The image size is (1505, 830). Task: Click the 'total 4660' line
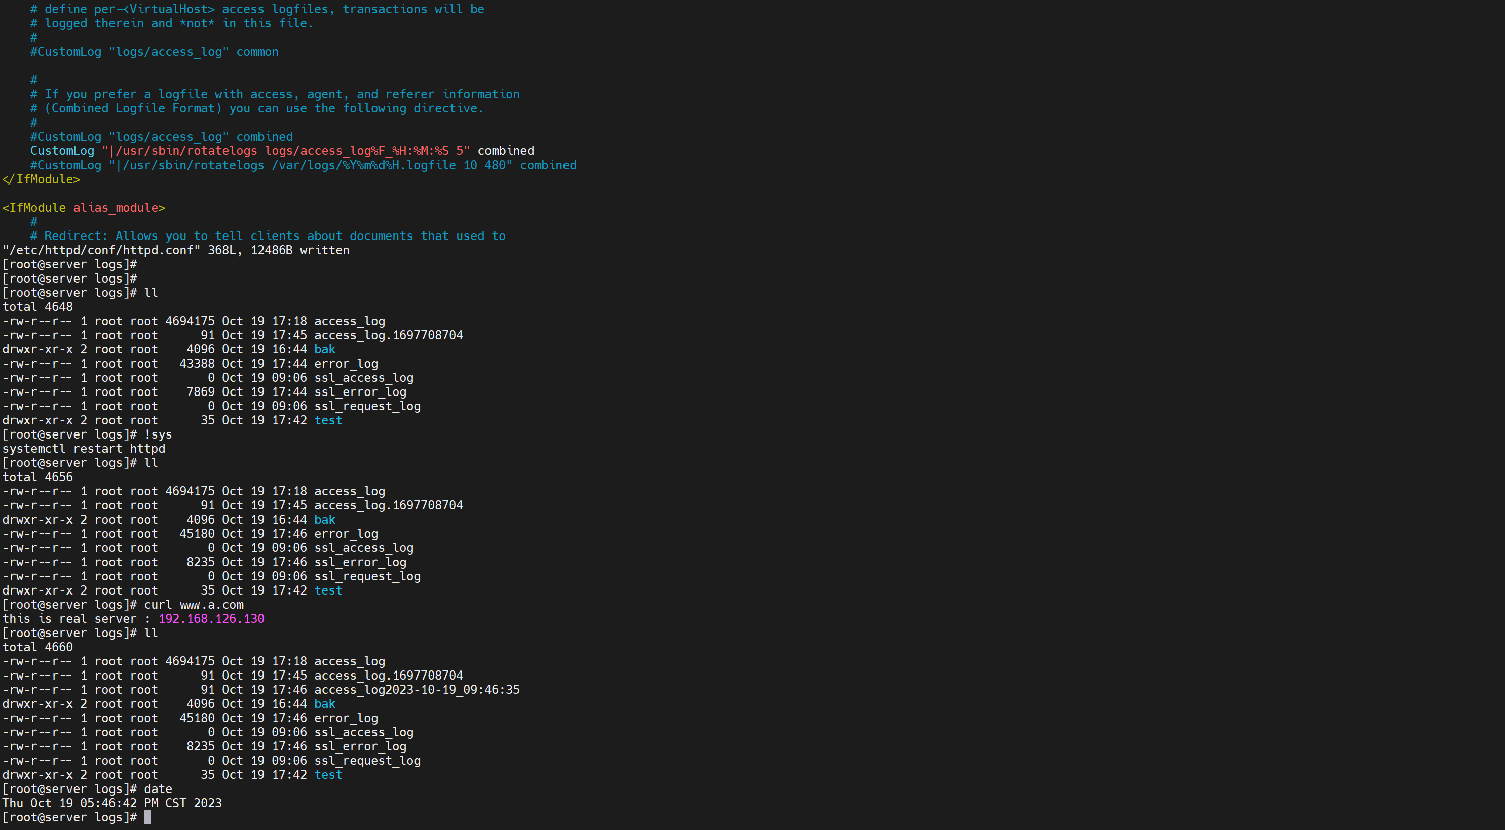point(37,647)
